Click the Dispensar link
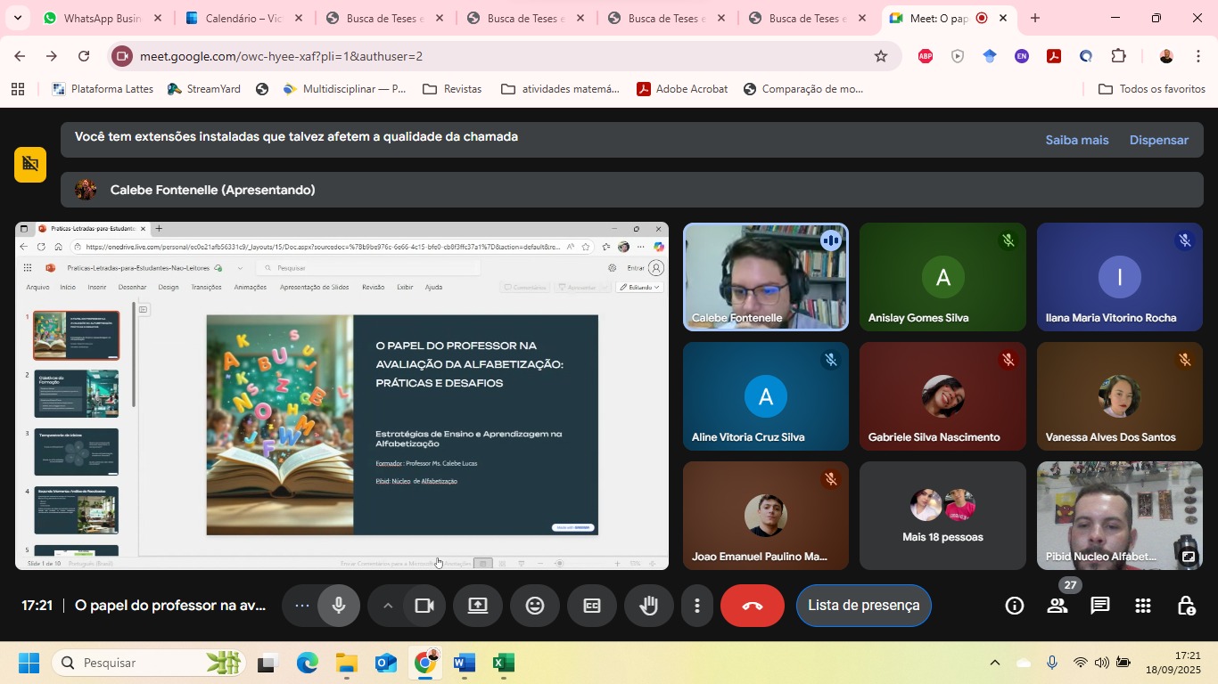The width and height of the screenshot is (1218, 684). 1158,140
